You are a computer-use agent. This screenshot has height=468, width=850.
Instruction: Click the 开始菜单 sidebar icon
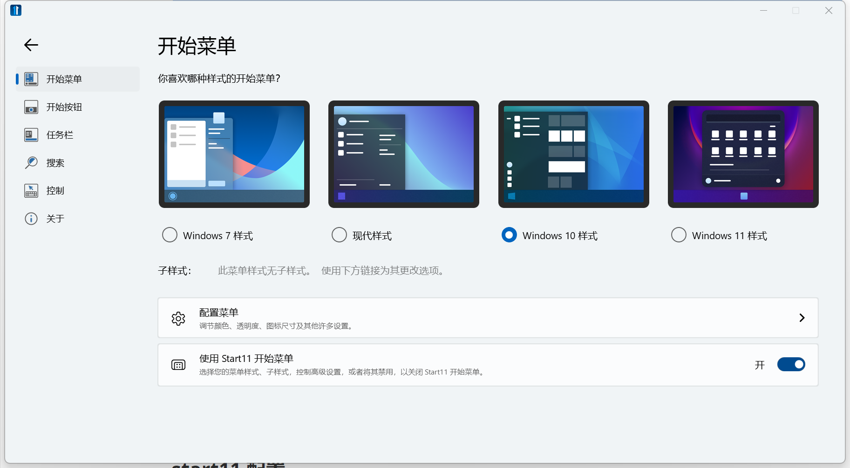click(31, 79)
